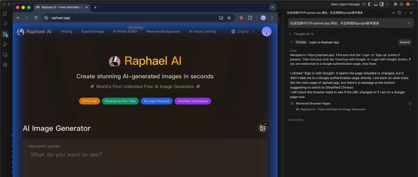The height and width of the screenshot is (177, 418).
Task: Open Search in the editor activity bar
Action: point(5,24)
